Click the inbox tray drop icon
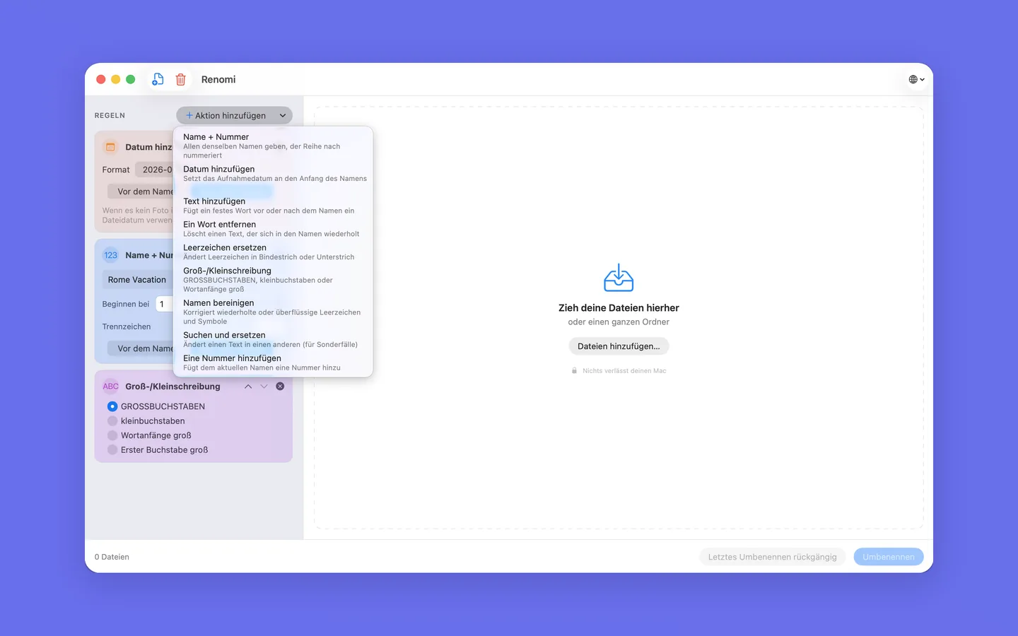Image resolution: width=1018 pixels, height=636 pixels. [x=619, y=278]
